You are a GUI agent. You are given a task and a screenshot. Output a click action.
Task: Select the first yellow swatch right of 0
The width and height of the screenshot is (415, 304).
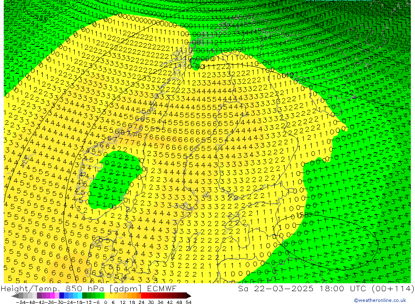click(107, 296)
